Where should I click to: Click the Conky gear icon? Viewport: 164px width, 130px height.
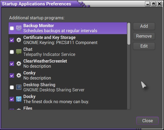(x=19, y=75)
